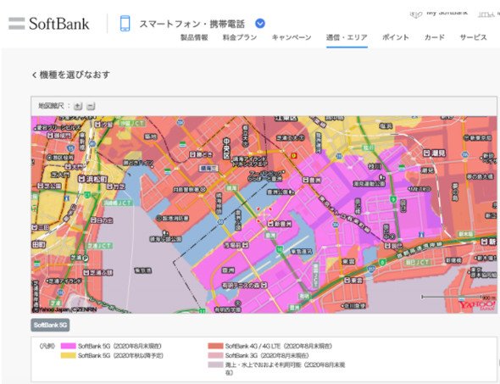500x384 pixels.
Task: Click the smartphone icon in the header
Action: pos(125,24)
